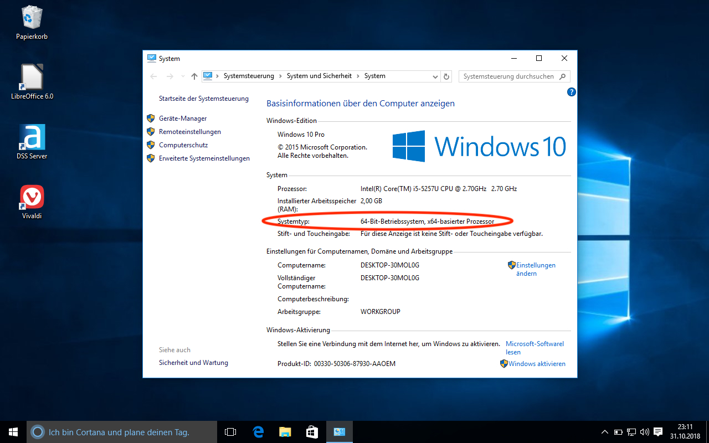Show hidden system tray icons
Image resolution: width=709 pixels, height=443 pixels.
pos(605,432)
